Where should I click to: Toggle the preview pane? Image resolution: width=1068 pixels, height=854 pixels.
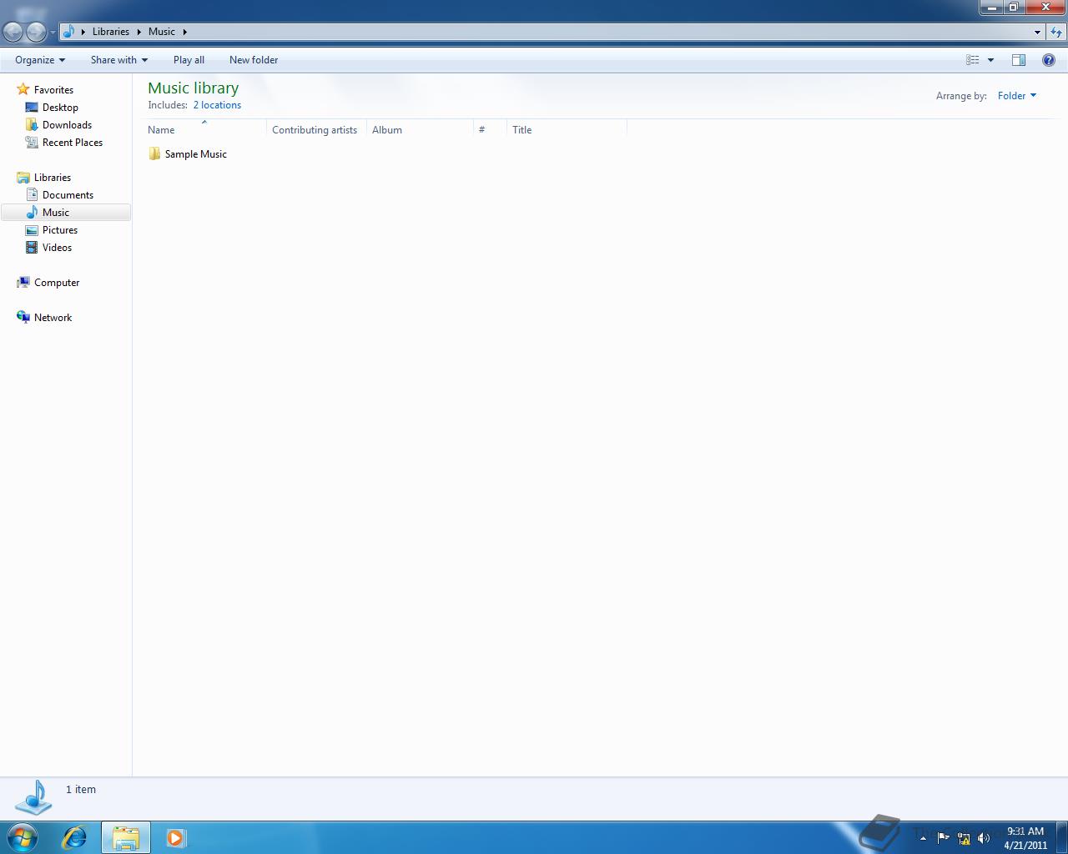tap(1019, 60)
